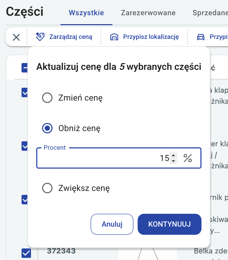
Task: Click the percent symbol in Procent field
Action: (188, 158)
